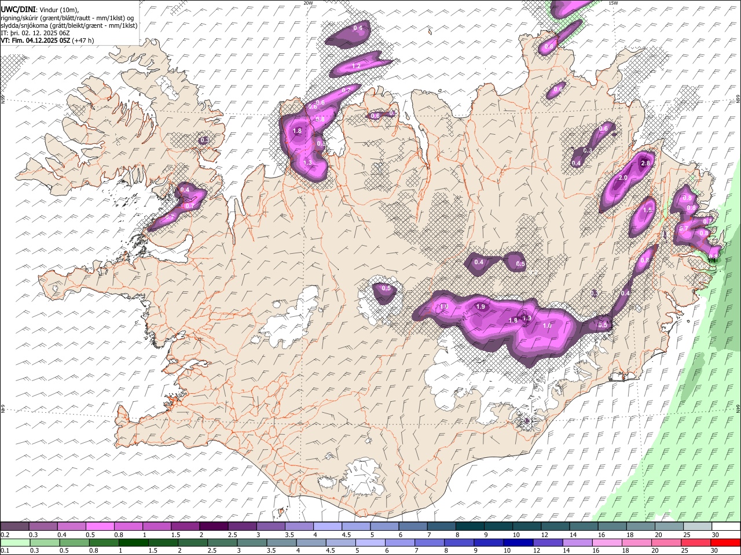Viewport: 741px width, 555px height.
Task: Click the '2.8' snowfall value label
Action: click(646, 164)
